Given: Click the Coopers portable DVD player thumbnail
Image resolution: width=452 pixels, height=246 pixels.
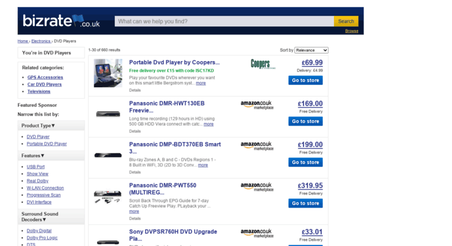Looking at the screenshot, I should coord(108,73).
